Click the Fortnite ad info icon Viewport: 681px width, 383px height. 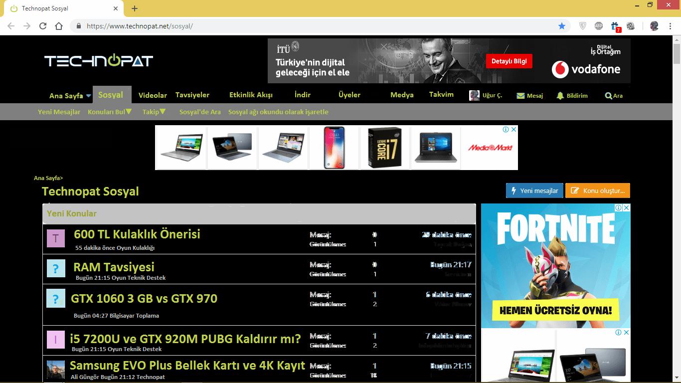pyautogui.click(x=618, y=207)
